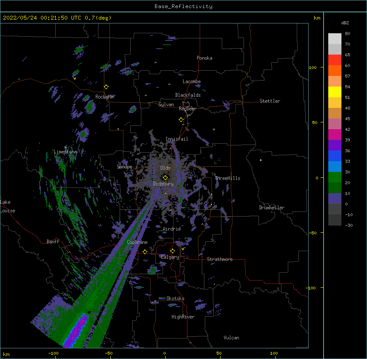Click the Innisfail city label

tap(177, 139)
